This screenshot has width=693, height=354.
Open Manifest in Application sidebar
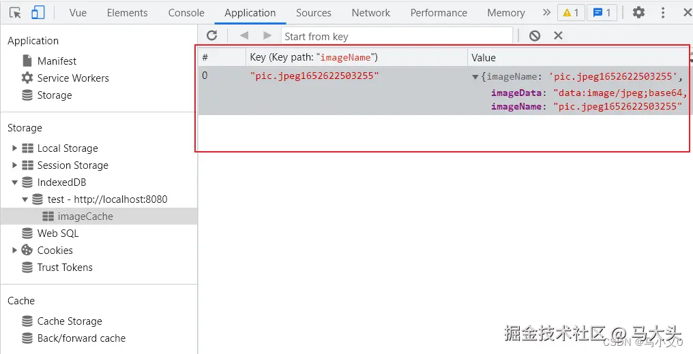coord(57,61)
